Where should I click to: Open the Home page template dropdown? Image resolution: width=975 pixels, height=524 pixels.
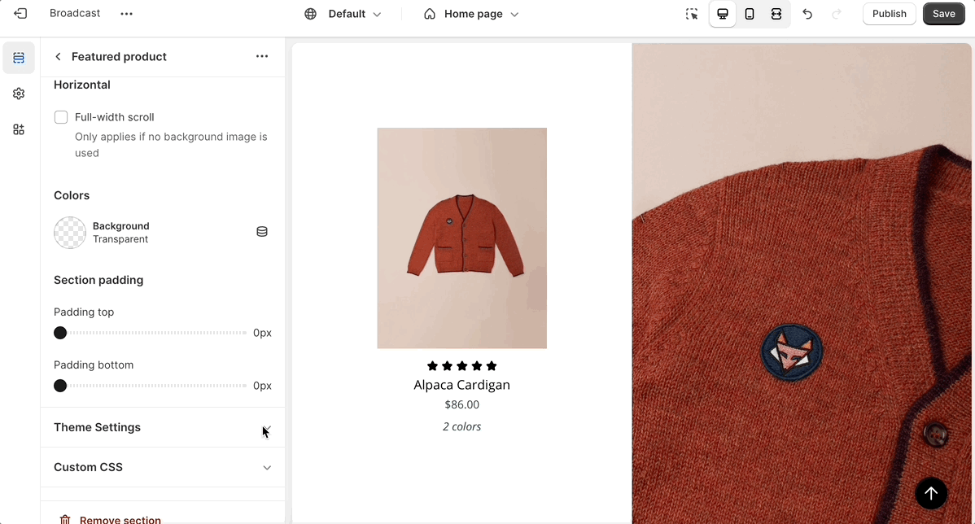(471, 14)
